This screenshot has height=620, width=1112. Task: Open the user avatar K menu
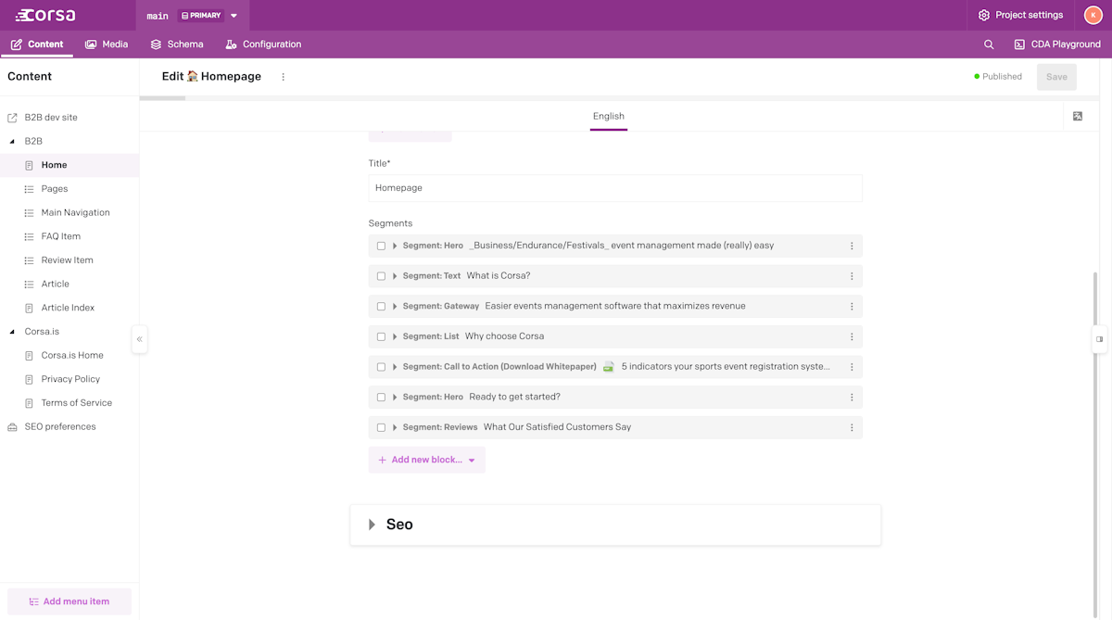(x=1093, y=15)
